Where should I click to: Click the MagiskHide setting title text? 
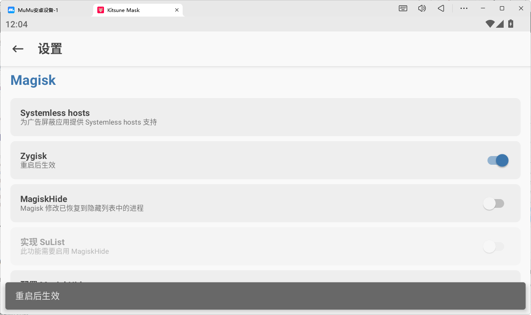(x=43, y=199)
